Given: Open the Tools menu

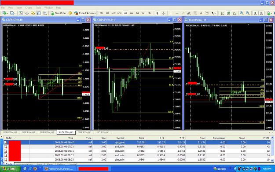Looking at the screenshot, I should (38, 8).
